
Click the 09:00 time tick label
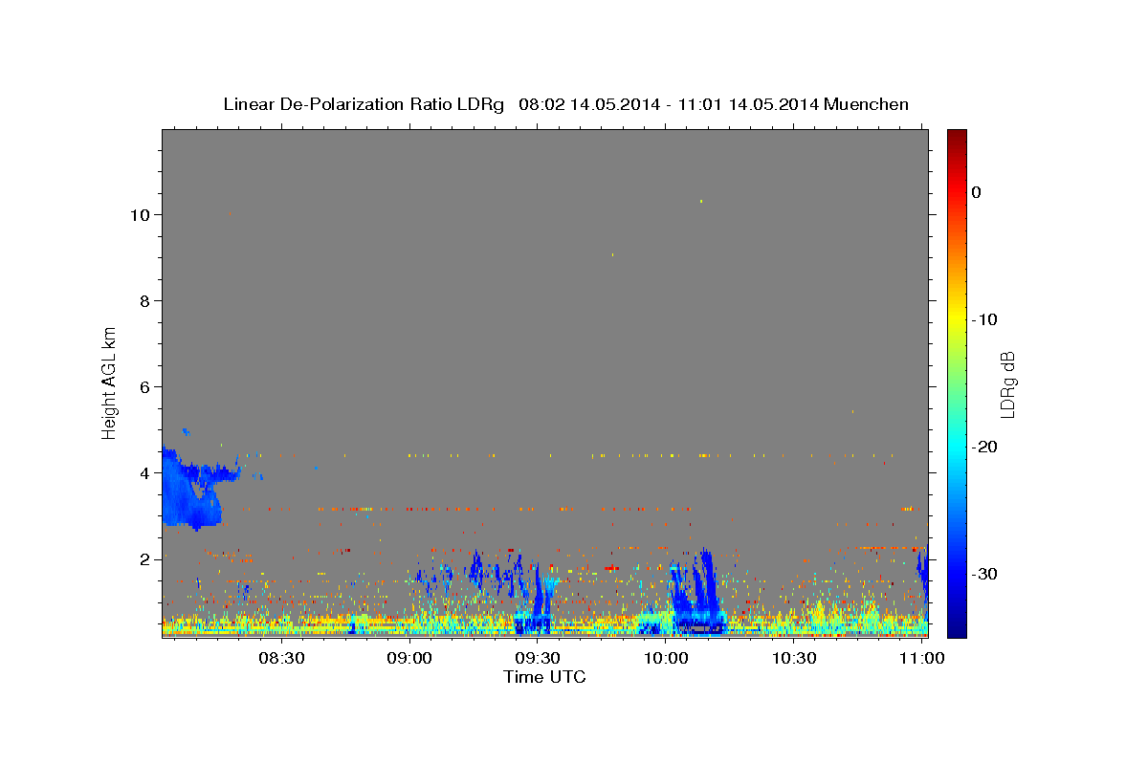click(x=410, y=658)
